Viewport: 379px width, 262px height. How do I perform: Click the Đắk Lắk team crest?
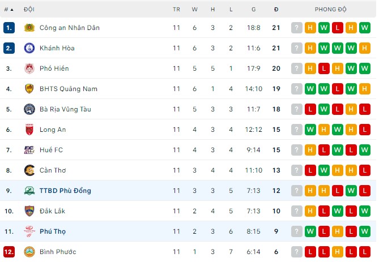click(29, 211)
